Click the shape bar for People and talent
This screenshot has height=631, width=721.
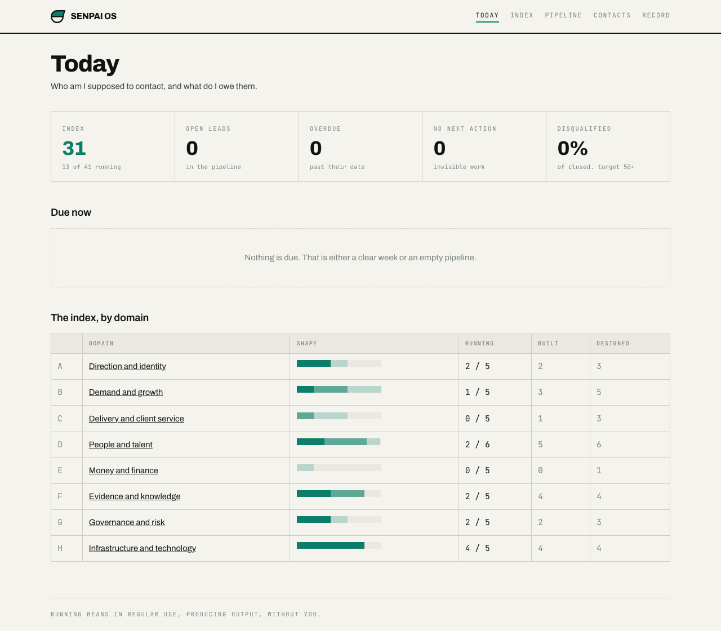click(339, 442)
